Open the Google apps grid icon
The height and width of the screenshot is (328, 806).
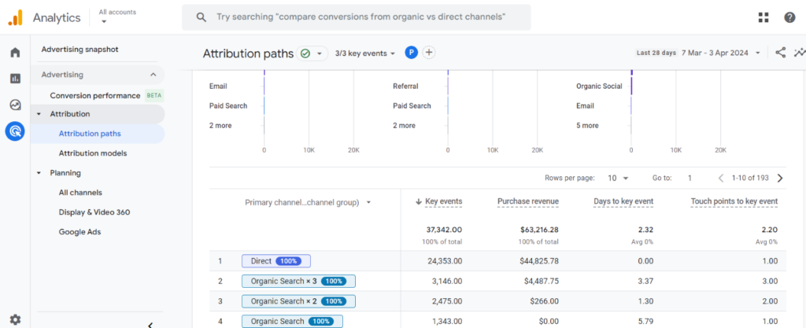tap(763, 17)
